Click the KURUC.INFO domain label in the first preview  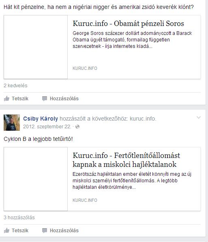pos(85,68)
